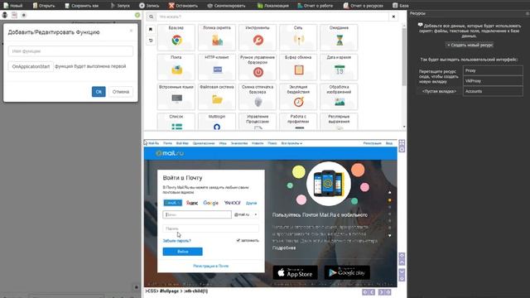Click the search magnifier icon
Screen dimensions: 530x298
tap(151, 17)
